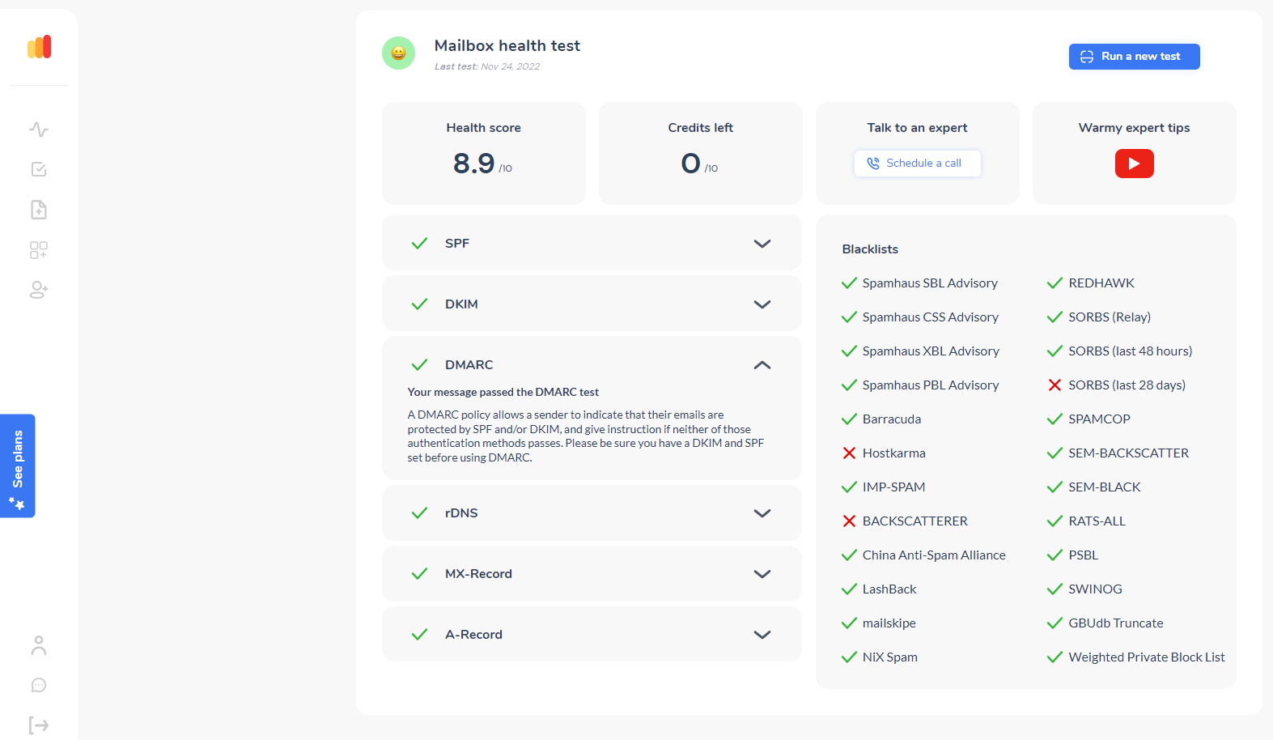1273x740 pixels.
Task: Click the DMARC passed message text
Action: tap(503, 392)
